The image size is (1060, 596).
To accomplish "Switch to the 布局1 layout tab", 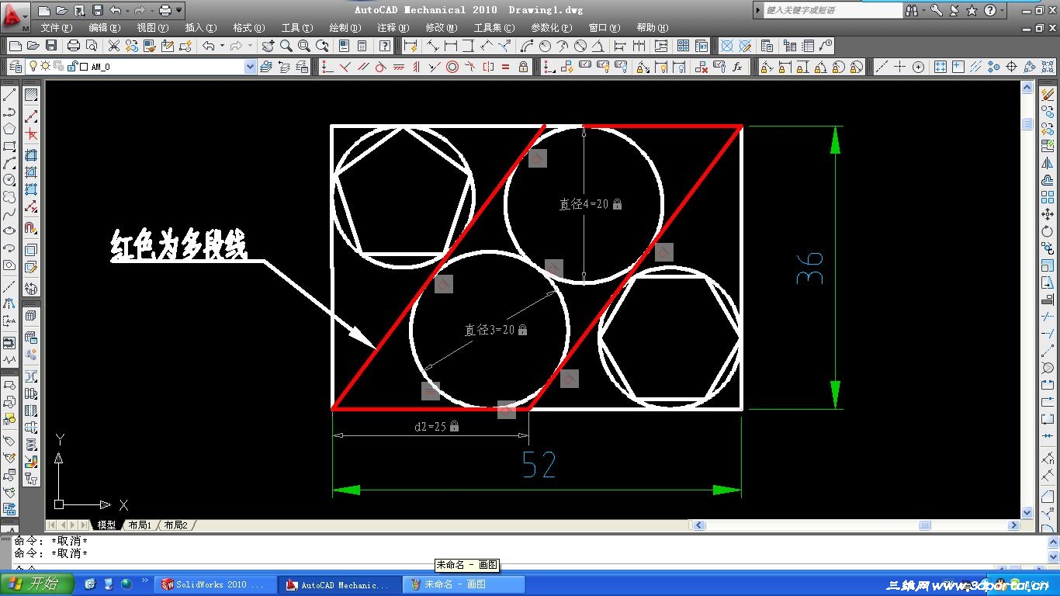I will [x=139, y=525].
